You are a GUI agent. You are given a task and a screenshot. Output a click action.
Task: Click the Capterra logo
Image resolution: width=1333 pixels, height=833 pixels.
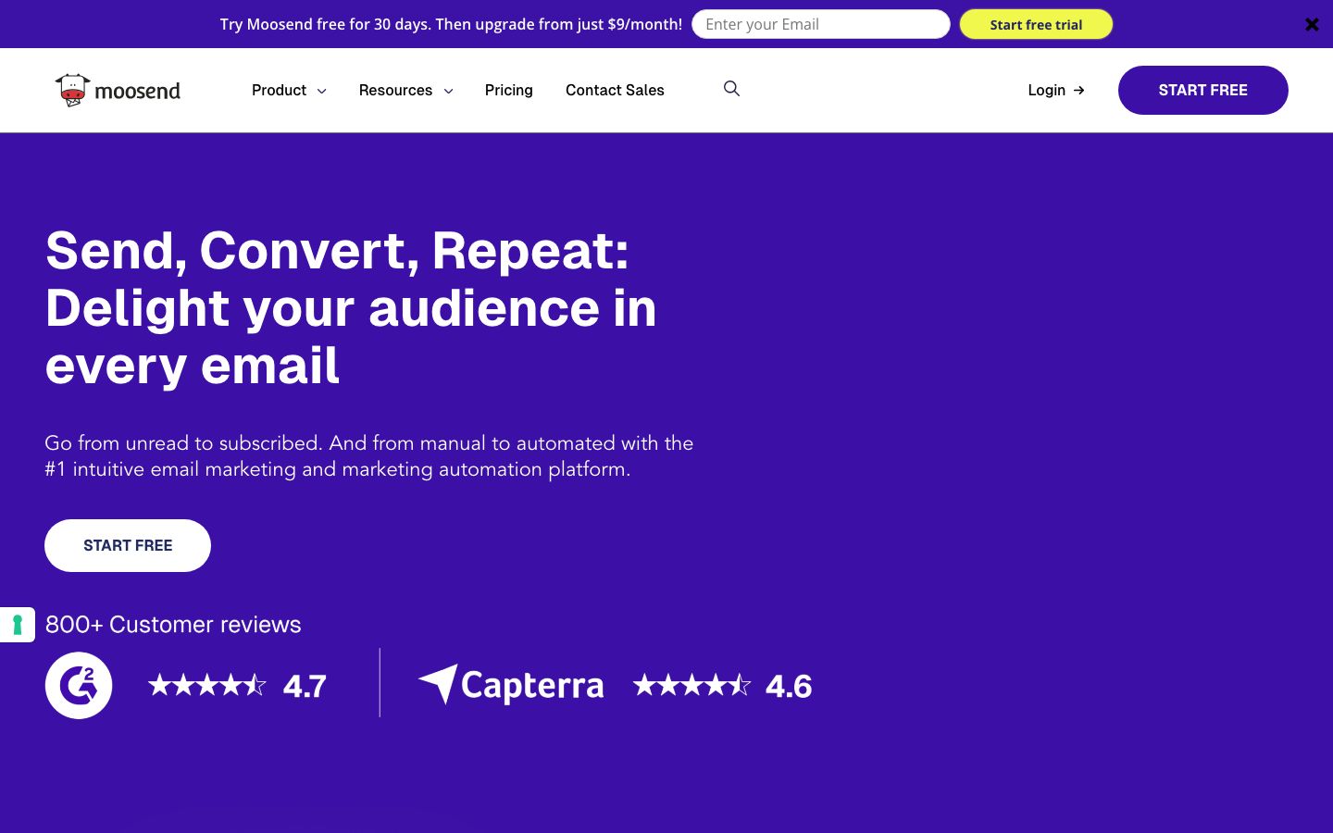[x=511, y=685]
